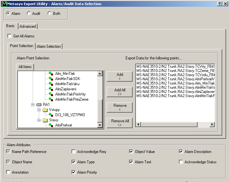Uncheck the Alarm Text attribute
This screenshot has width=229, height=182.
(x=131, y=162)
